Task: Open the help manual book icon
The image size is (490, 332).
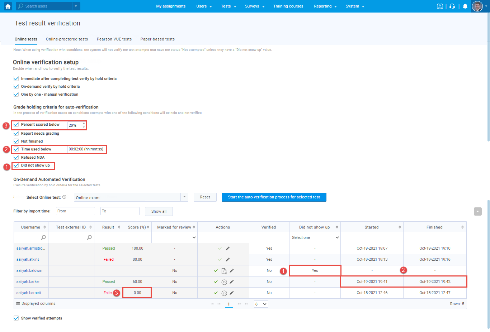Action: (440, 6)
